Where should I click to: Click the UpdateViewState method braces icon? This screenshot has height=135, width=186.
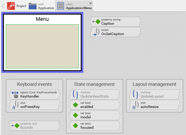[x=75, y=94]
